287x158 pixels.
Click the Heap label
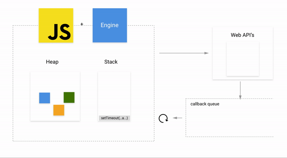point(52,62)
